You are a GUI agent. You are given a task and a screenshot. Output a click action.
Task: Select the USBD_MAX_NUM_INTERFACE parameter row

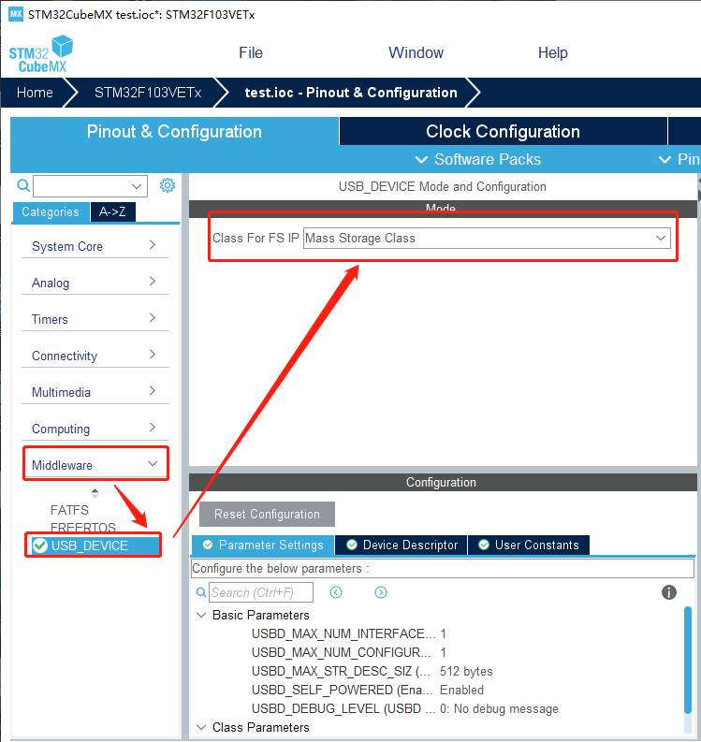tap(349, 633)
